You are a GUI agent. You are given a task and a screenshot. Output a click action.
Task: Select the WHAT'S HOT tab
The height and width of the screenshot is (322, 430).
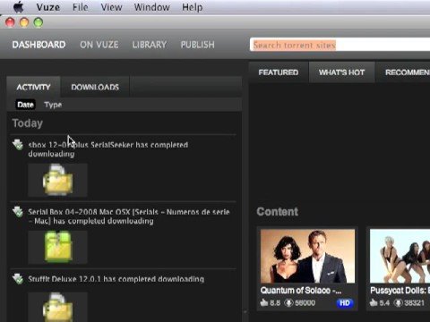pyautogui.click(x=341, y=72)
